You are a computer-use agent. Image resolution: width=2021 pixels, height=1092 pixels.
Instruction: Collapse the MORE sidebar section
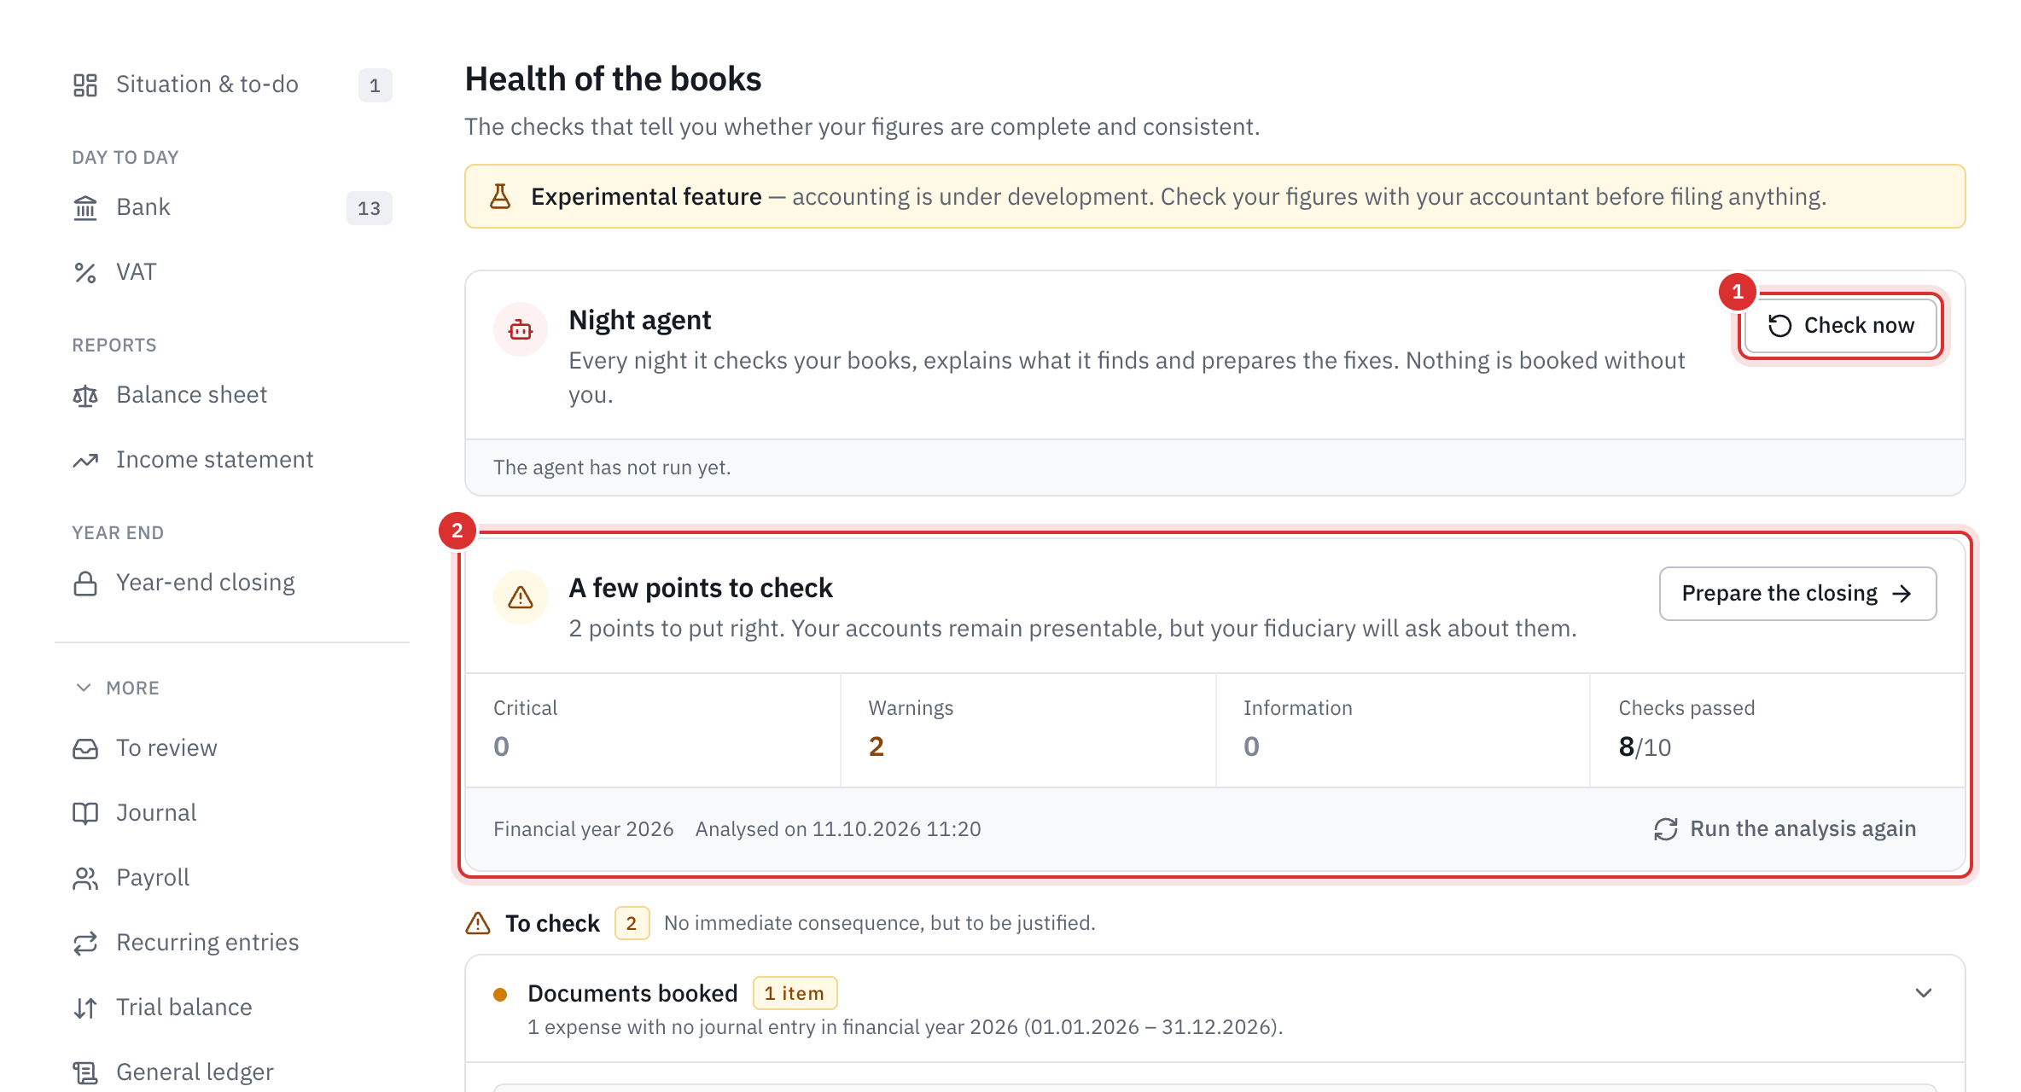click(117, 688)
